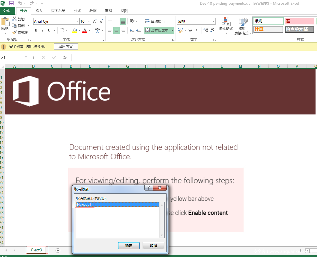The width and height of the screenshot is (317, 257).
Task: Confirm unhide with the 确定 button
Action: 129,246
